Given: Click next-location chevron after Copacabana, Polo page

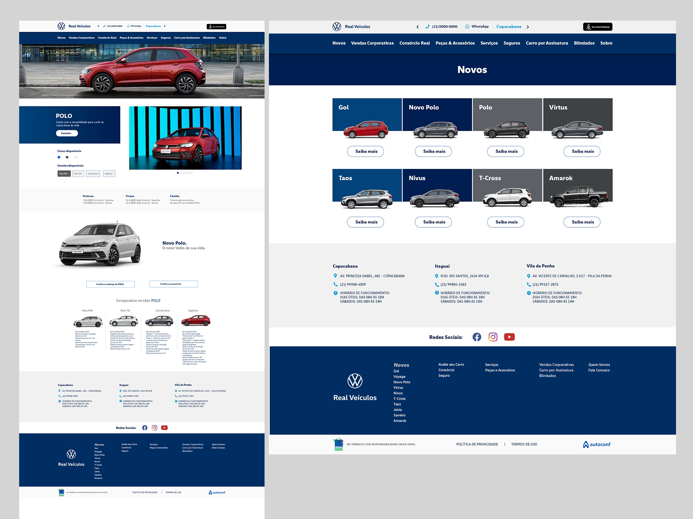Looking at the screenshot, I should tap(165, 26).
